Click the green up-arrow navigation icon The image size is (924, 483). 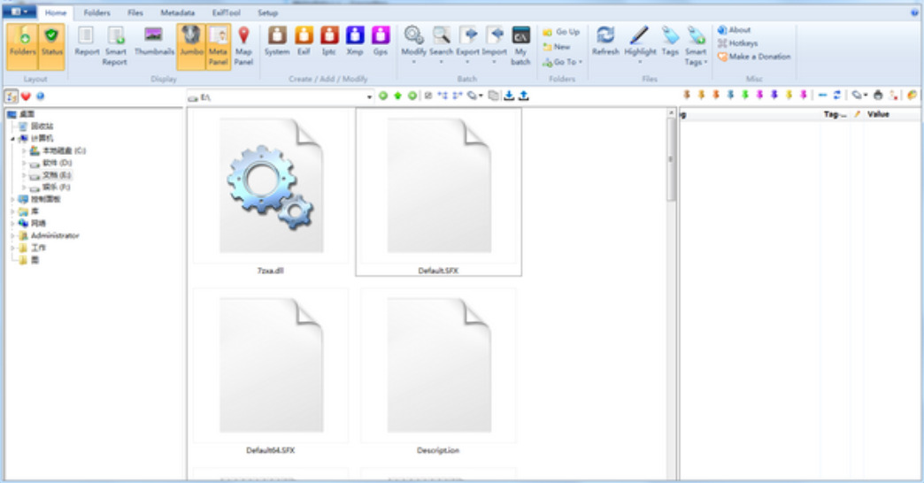pyautogui.click(x=397, y=96)
